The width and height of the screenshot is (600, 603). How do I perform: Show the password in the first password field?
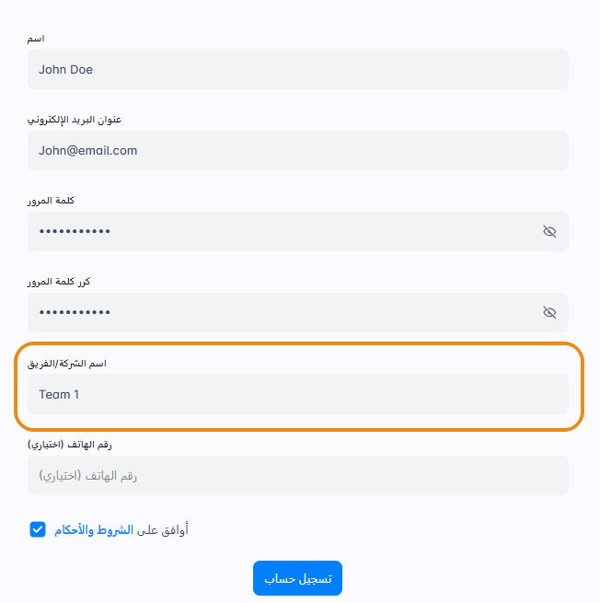549,231
